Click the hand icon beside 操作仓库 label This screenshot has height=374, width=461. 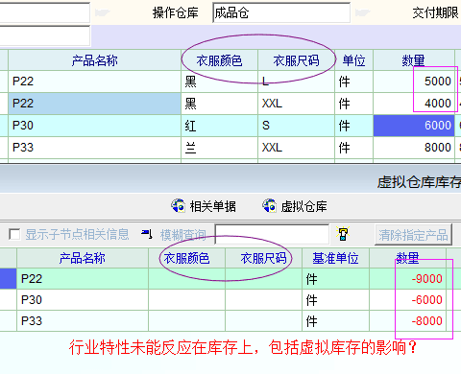(102, 12)
